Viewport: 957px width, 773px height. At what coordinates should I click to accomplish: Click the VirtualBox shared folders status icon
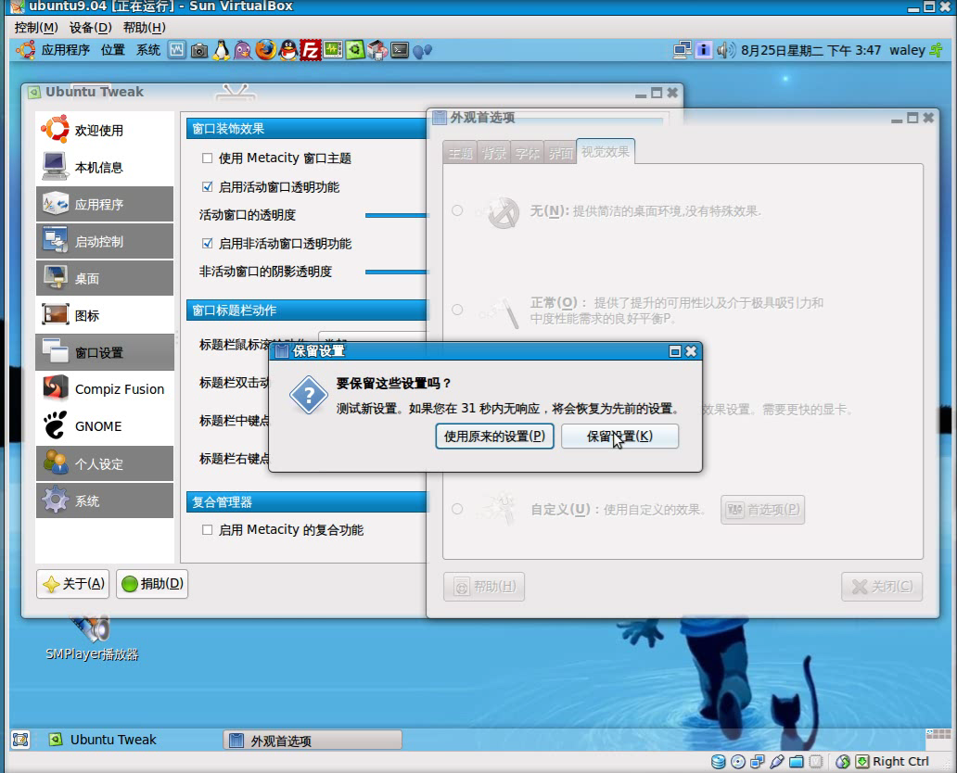[797, 761]
